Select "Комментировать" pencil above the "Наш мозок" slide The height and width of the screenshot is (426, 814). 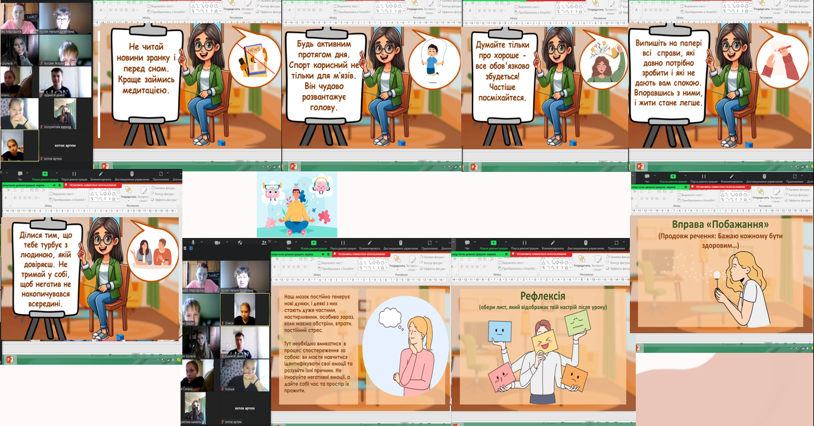point(369,244)
